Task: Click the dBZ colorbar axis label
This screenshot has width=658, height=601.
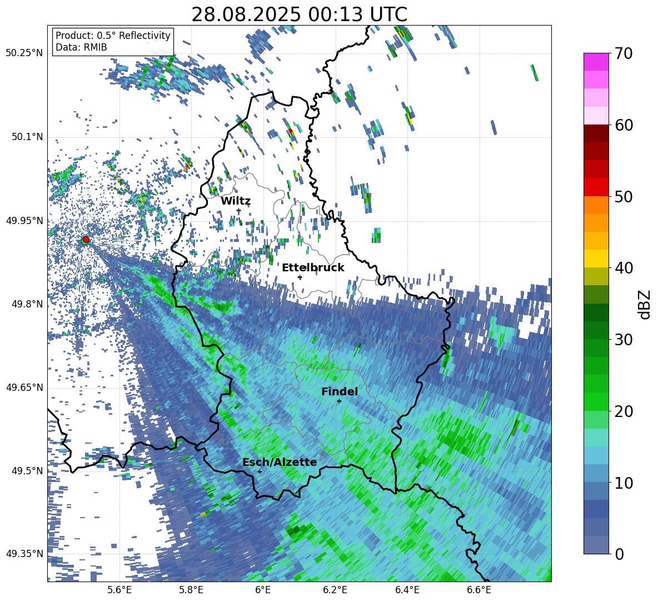Action: click(645, 304)
